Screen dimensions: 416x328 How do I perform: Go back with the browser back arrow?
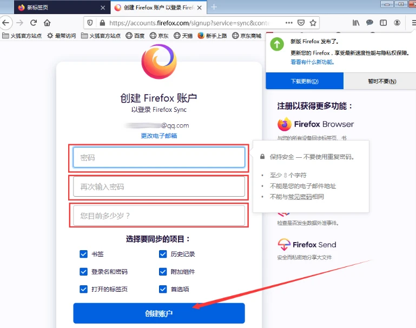tap(6, 23)
